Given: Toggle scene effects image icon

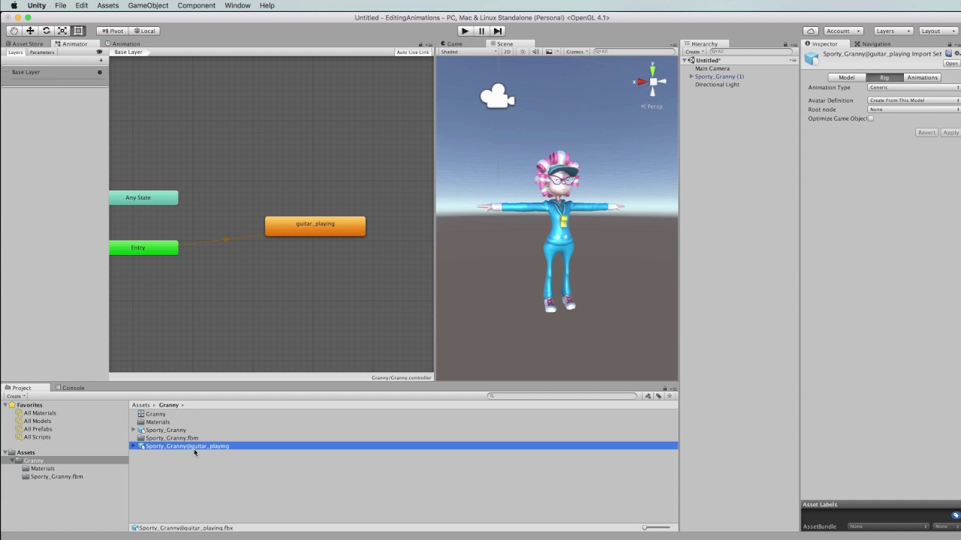Looking at the screenshot, I should pyautogui.click(x=549, y=52).
